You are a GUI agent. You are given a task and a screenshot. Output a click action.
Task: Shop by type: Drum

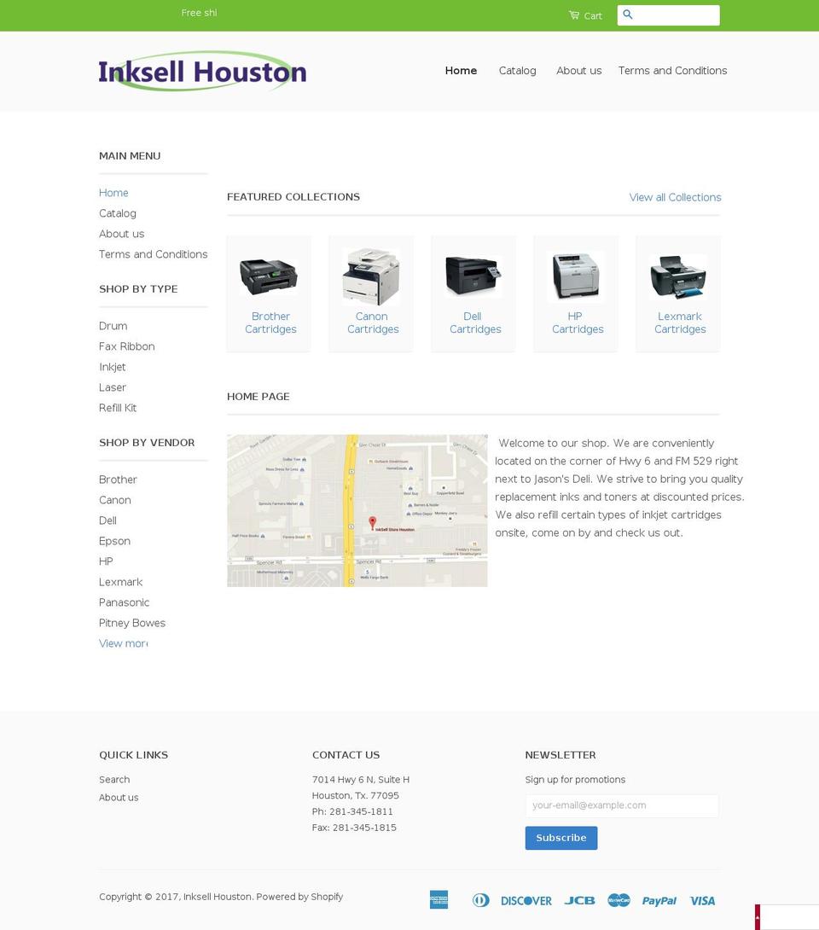tap(113, 326)
